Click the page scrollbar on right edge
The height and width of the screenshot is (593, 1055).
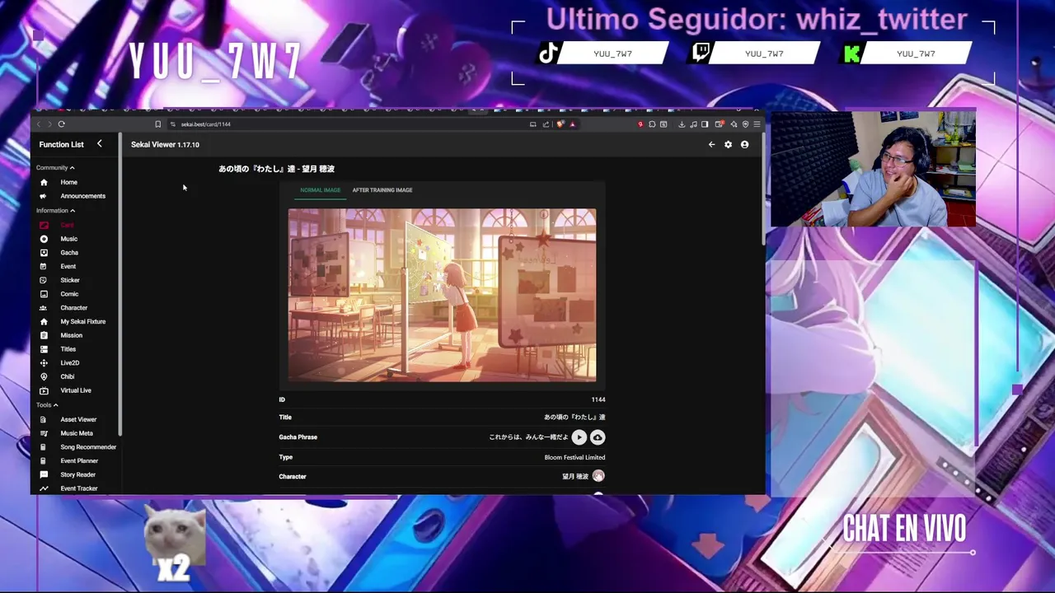763,189
